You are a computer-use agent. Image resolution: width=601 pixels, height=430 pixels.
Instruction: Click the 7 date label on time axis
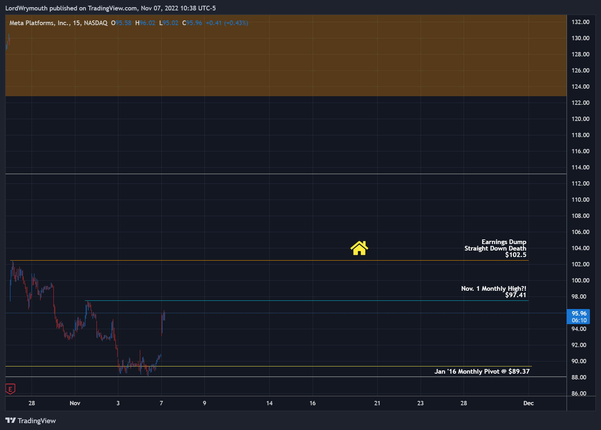click(x=161, y=403)
